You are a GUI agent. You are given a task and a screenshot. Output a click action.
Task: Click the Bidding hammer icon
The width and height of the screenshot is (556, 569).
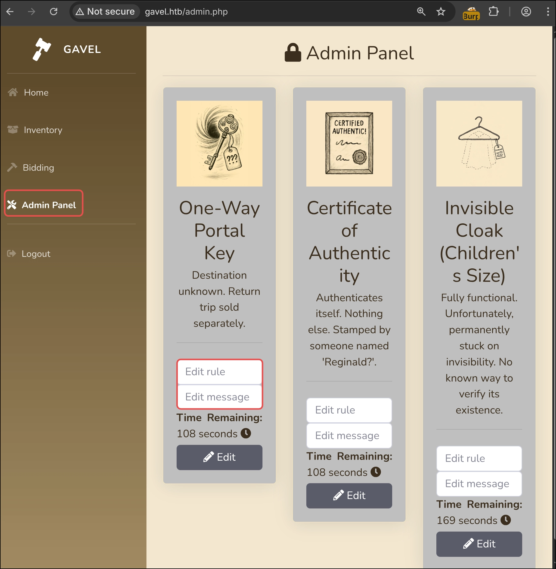point(12,167)
